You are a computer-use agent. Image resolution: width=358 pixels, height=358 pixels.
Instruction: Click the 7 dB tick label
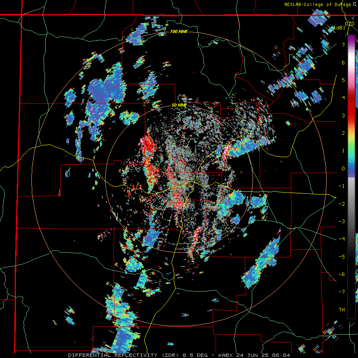pyautogui.click(x=343, y=45)
